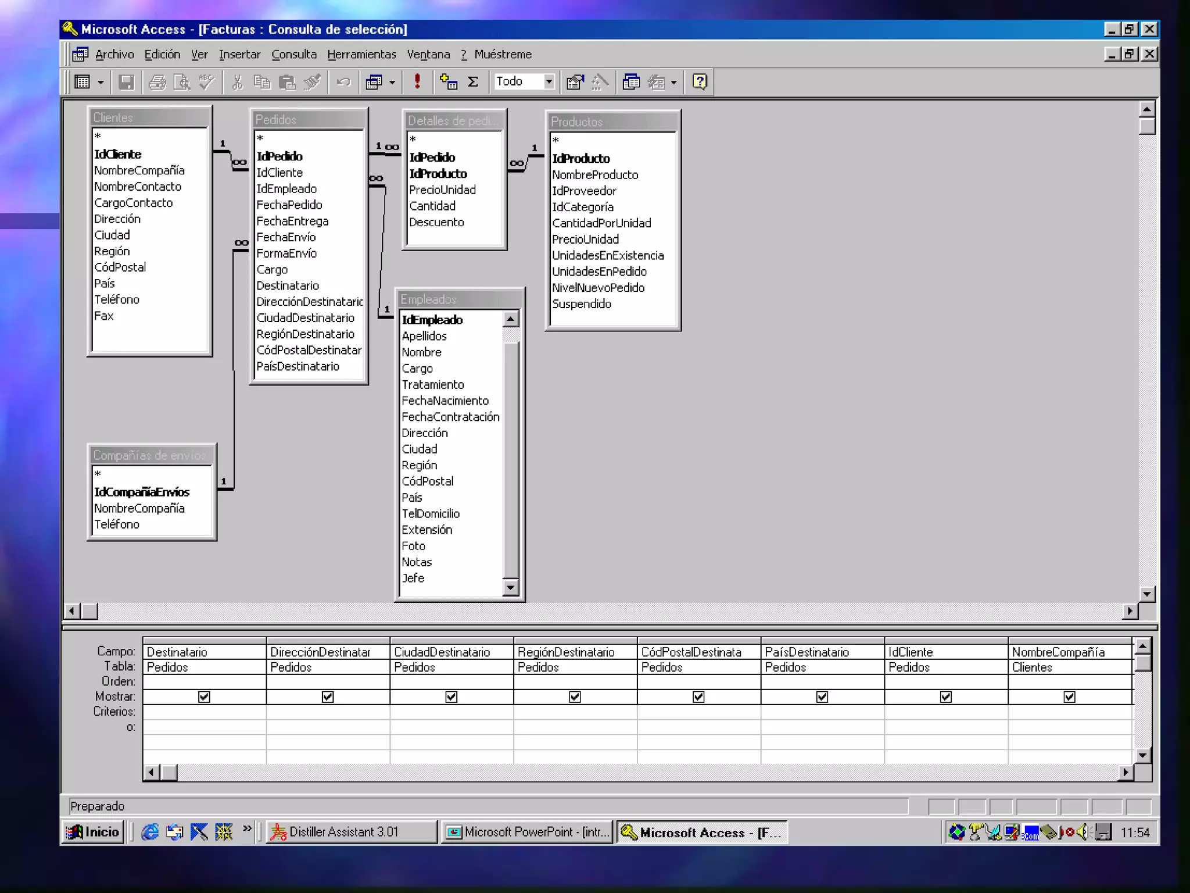Run the query with the red exclamation icon
This screenshot has height=893, width=1190.
(417, 82)
